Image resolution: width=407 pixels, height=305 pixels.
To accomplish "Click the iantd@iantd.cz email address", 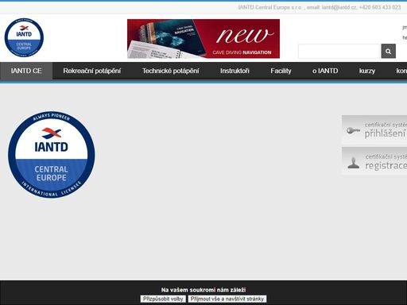I will click(x=339, y=7).
